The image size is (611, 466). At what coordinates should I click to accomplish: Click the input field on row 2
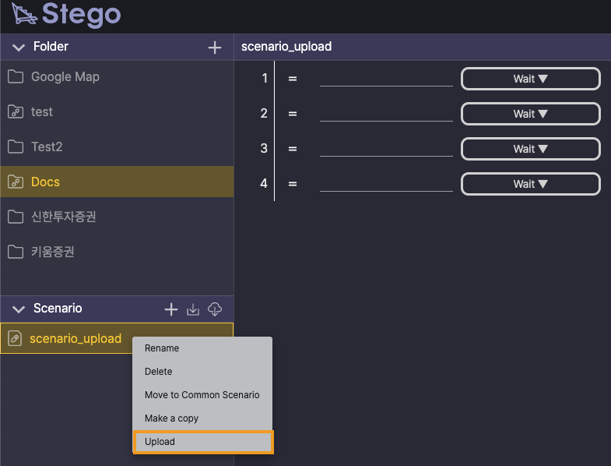coord(386,114)
